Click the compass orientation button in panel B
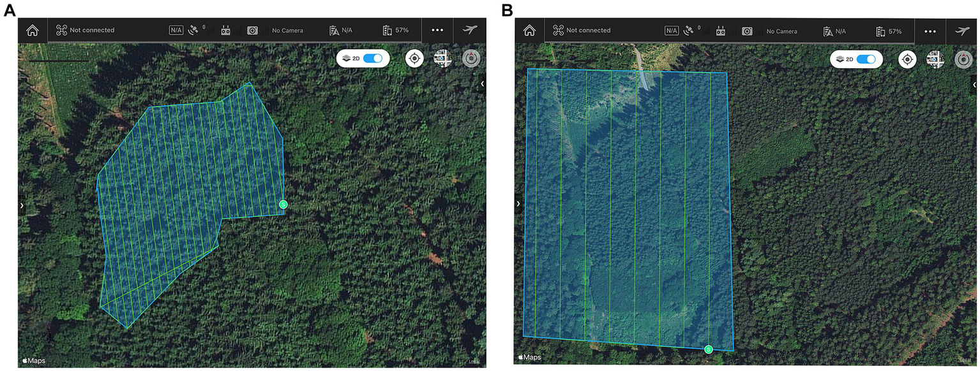 click(963, 59)
